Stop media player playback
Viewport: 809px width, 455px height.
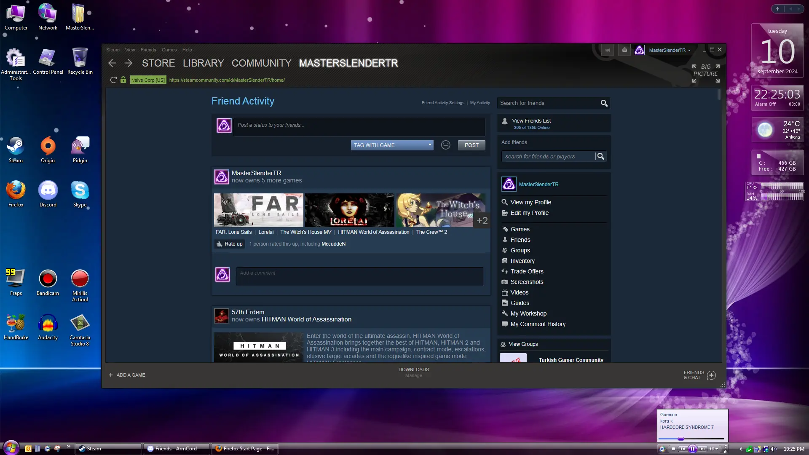coord(673,449)
